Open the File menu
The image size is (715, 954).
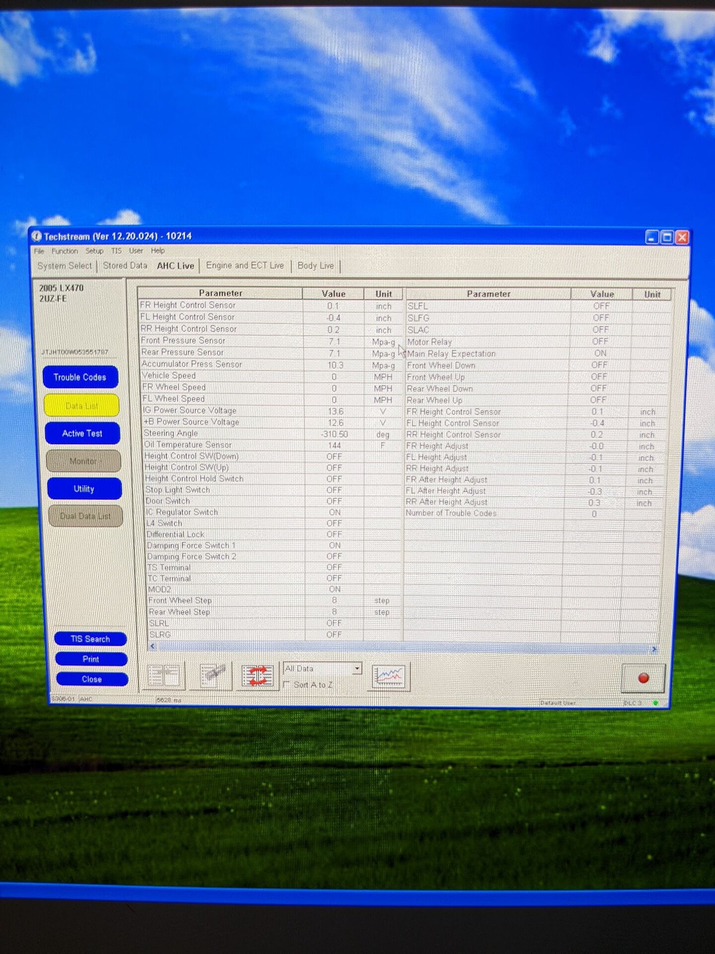click(39, 251)
